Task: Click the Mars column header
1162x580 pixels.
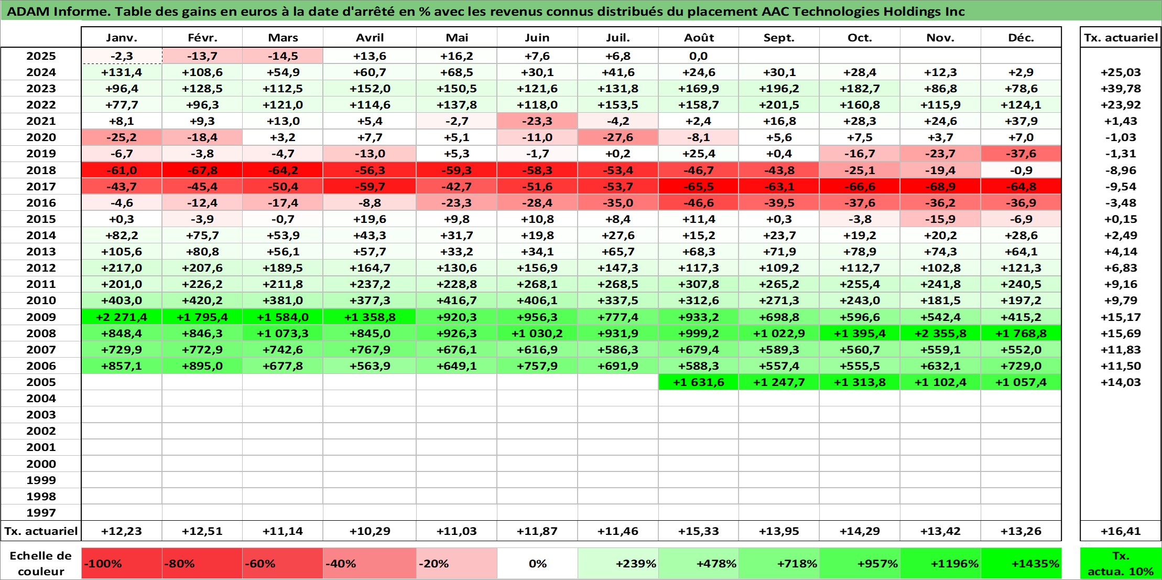Action: (283, 38)
